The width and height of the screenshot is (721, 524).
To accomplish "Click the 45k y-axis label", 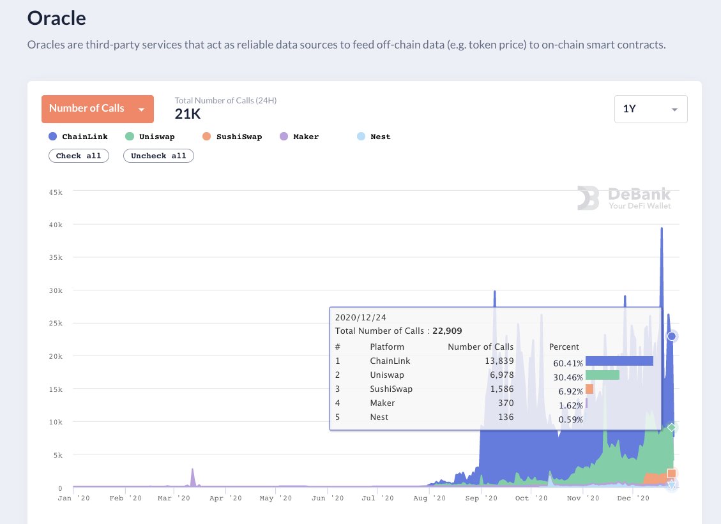I will pyautogui.click(x=56, y=192).
